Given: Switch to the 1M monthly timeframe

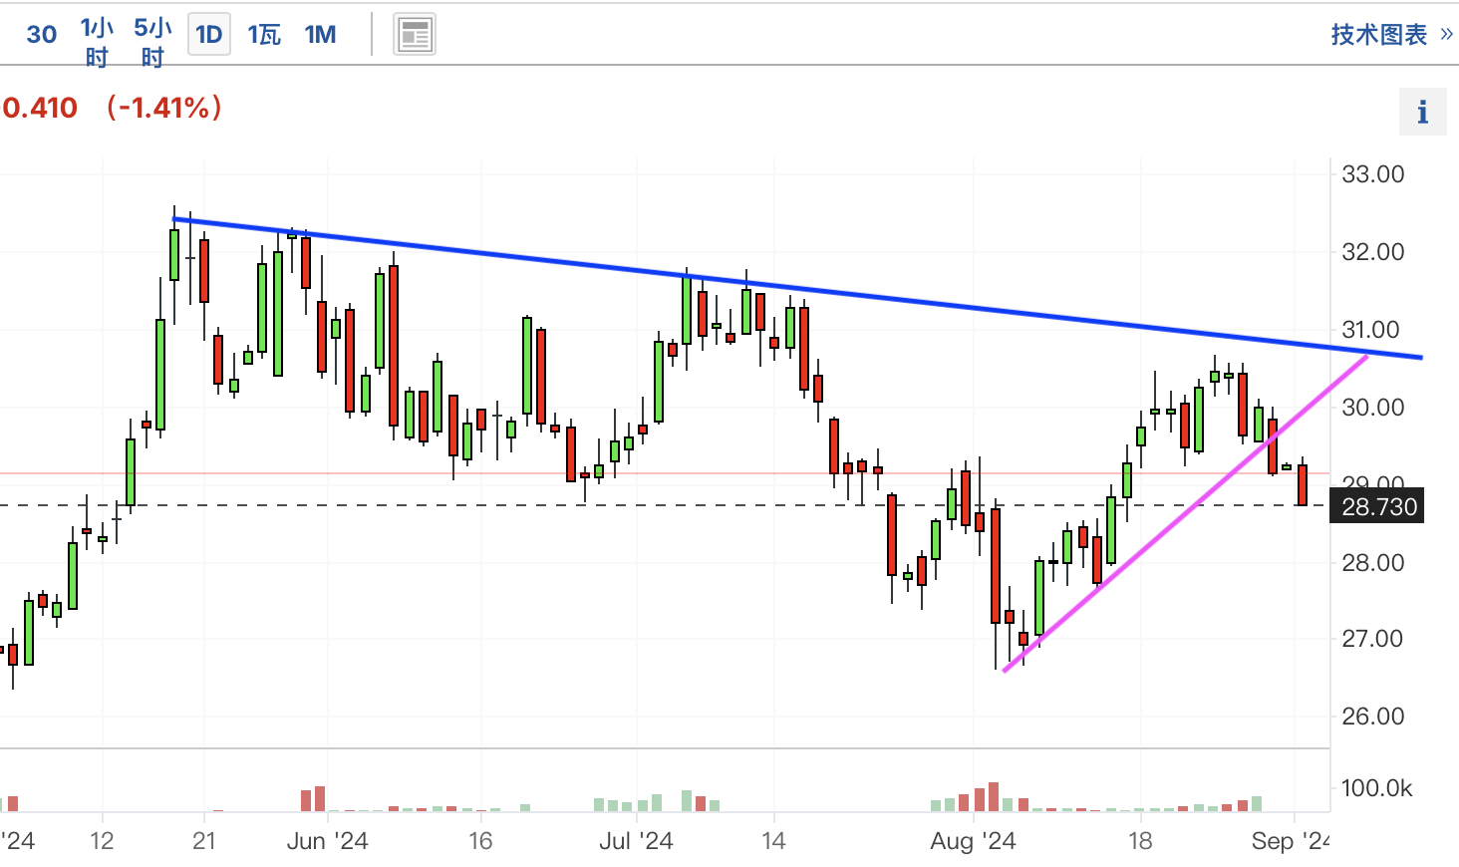Looking at the screenshot, I should pyautogui.click(x=320, y=35).
